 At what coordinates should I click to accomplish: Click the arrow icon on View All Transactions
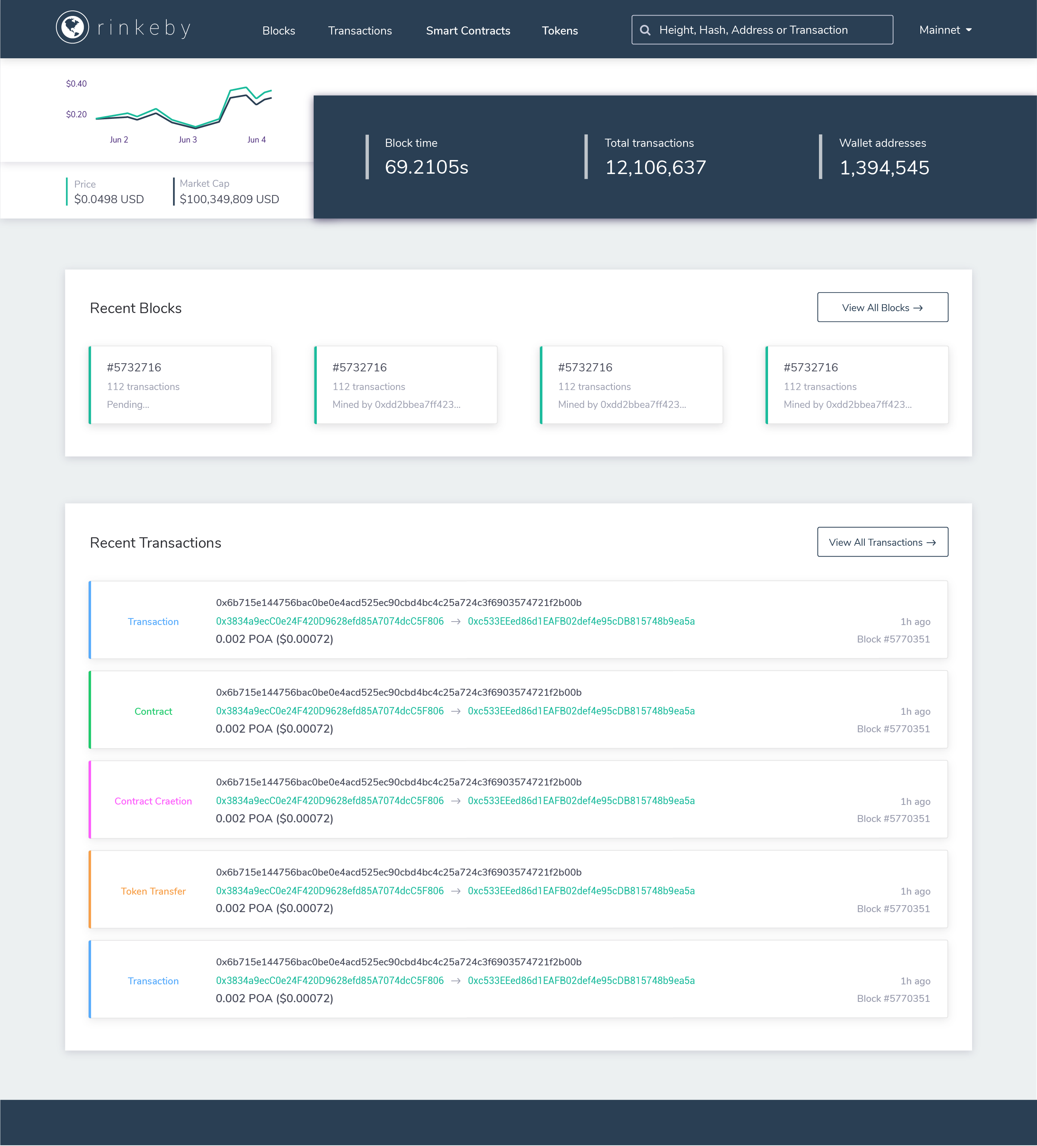point(931,542)
